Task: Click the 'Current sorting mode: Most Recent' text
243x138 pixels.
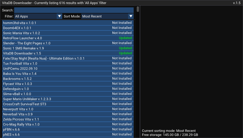Action: [169, 131]
